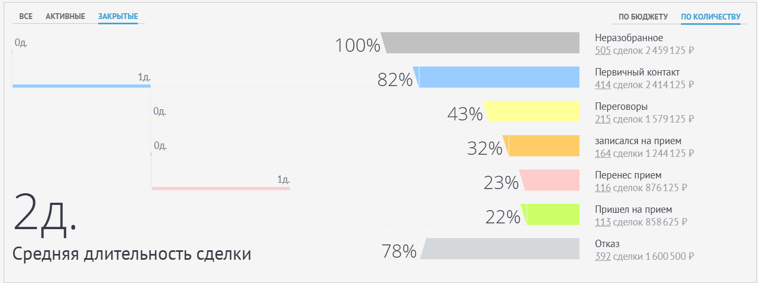This screenshot has height=283, width=758.
Task: Open the 215 deals in Переговоры
Action: (x=603, y=119)
